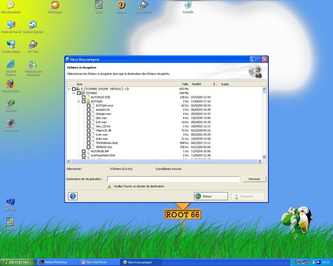Click the Nero RescueAgent title bar icon
The width and height of the screenshot is (333, 266).
(68, 59)
